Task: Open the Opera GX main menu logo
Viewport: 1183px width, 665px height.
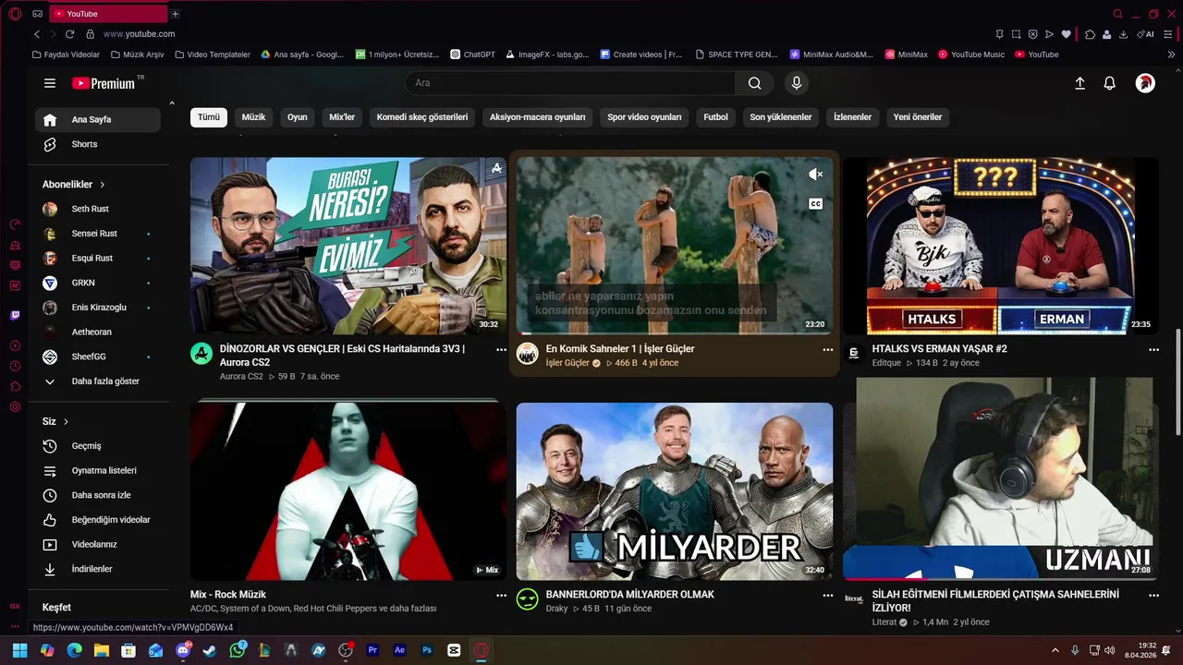Action: tap(15, 14)
